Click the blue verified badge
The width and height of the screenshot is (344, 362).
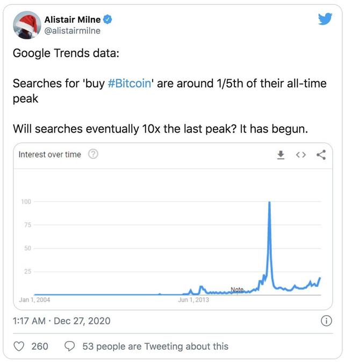pos(107,19)
